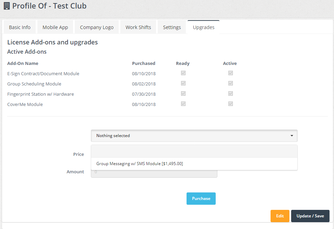Choose Group Messaging w/ SMS Module option

140,164
